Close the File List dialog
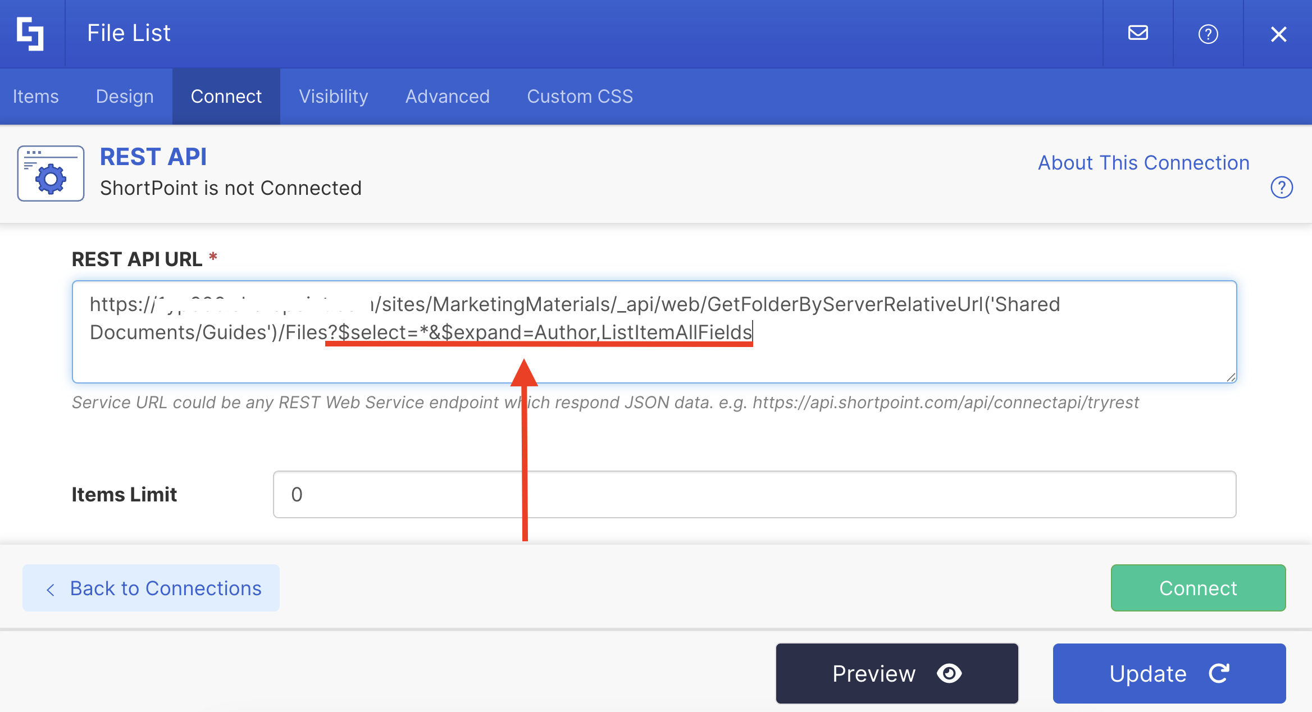1312x712 pixels. click(1279, 34)
